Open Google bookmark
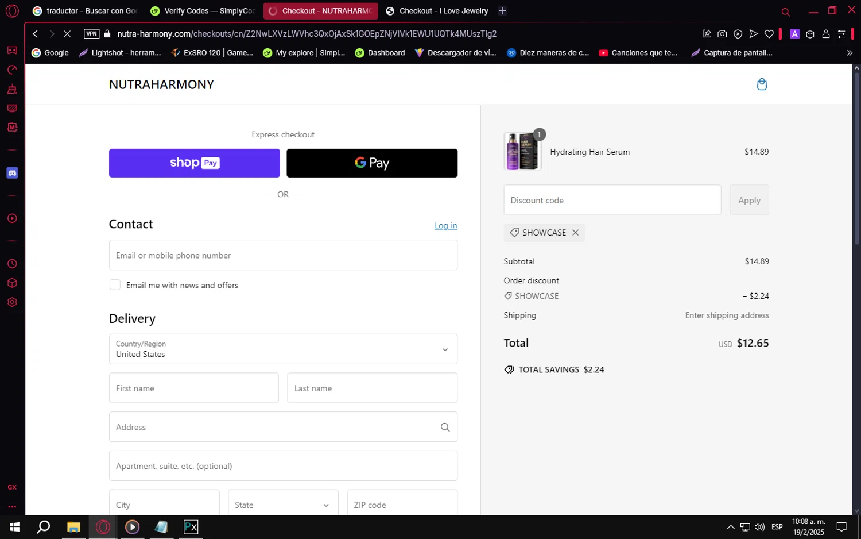Image resolution: width=861 pixels, height=539 pixels. point(50,53)
